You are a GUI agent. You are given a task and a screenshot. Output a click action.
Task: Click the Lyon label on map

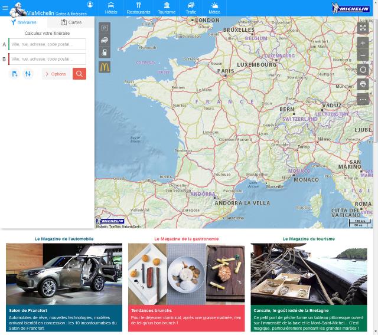pos(263,133)
